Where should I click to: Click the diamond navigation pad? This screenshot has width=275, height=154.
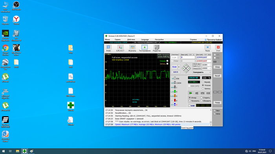186,68
